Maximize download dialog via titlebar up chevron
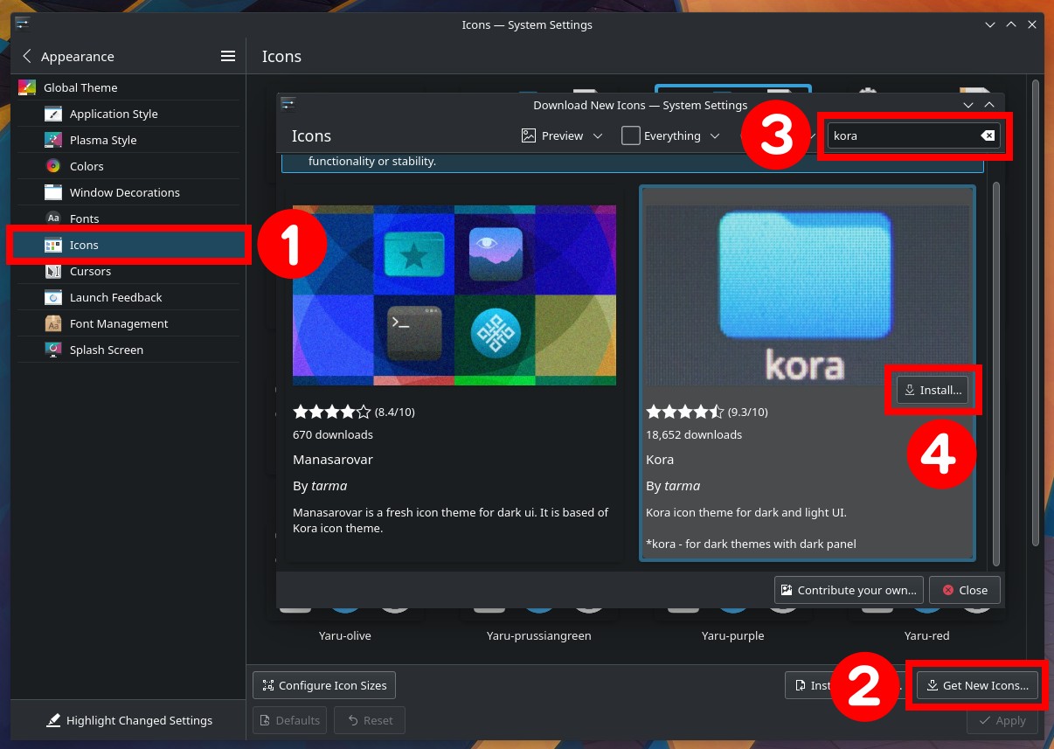Image resolution: width=1054 pixels, height=749 pixels. [x=989, y=105]
